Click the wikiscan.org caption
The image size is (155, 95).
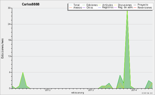click(x=78, y=93)
